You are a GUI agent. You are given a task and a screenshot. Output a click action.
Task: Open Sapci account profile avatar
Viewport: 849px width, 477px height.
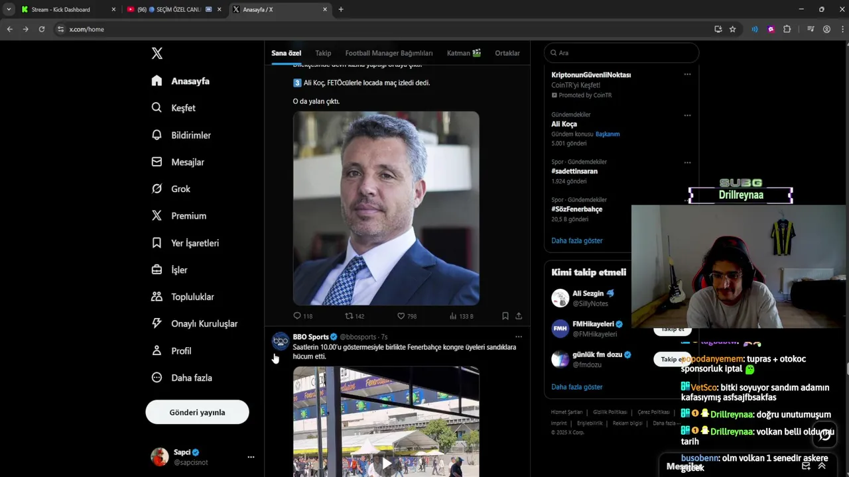click(160, 457)
